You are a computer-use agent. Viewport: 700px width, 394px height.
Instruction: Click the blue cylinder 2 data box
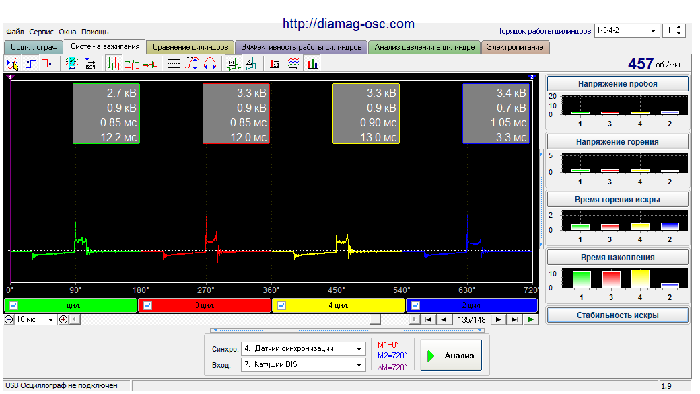click(x=496, y=114)
